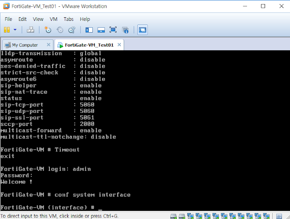The height and width of the screenshot is (219, 290).
Task: Click the 'Timeout' prompt text
Action: [x=67, y=150]
